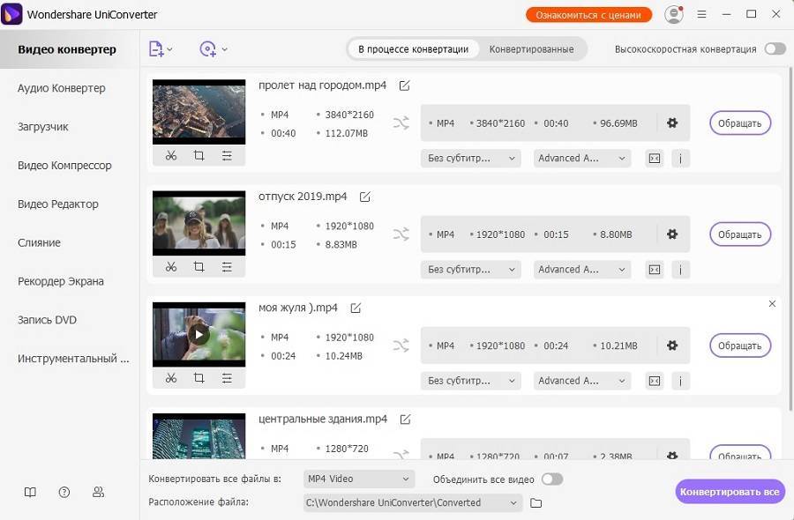Expand Без субтитр dropdown for first video
This screenshot has width=794, height=520.
[471, 159]
